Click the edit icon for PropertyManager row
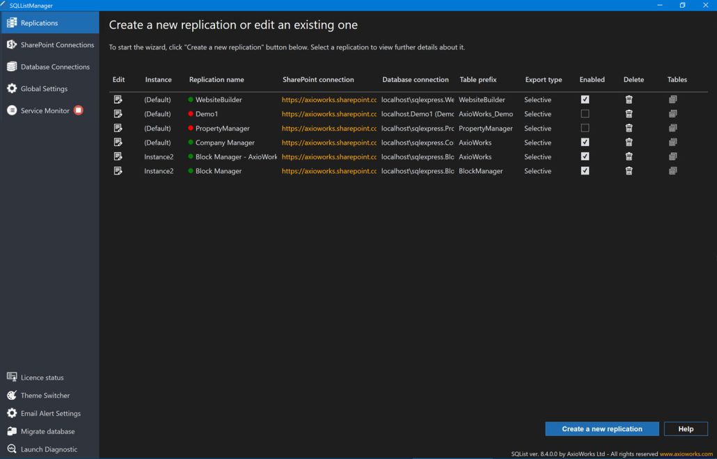 pyautogui.click(x=118, y=128)
